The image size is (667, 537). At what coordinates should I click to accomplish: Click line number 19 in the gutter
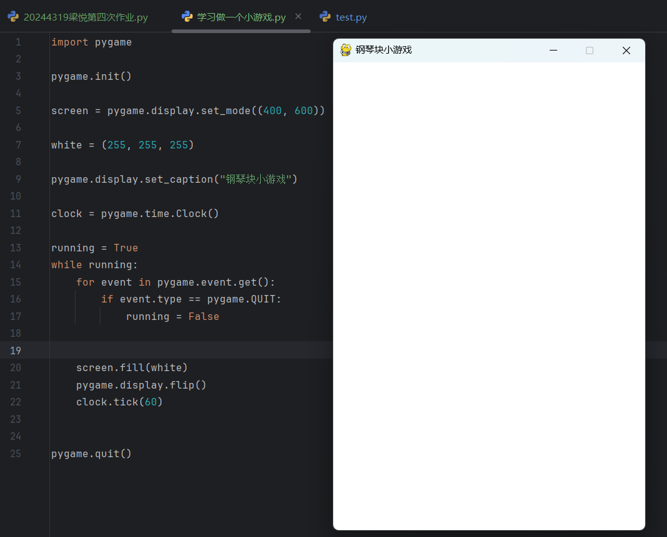pyautogui.click(x=16, y=351)
